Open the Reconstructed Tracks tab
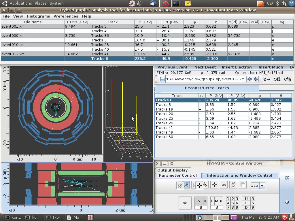The image size is (295, 221). click(x=207, y=88)
